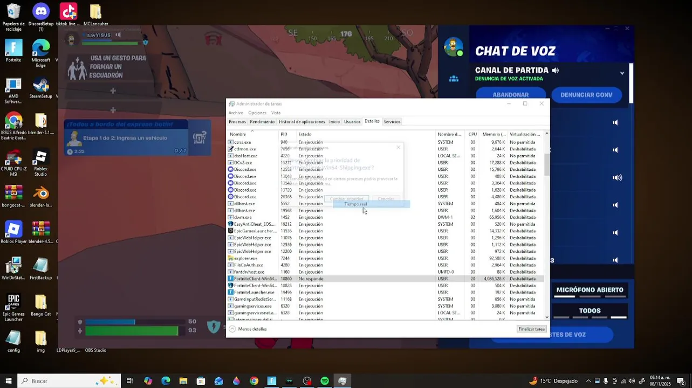Open the Bango Cat folder on the desktop

41,306
